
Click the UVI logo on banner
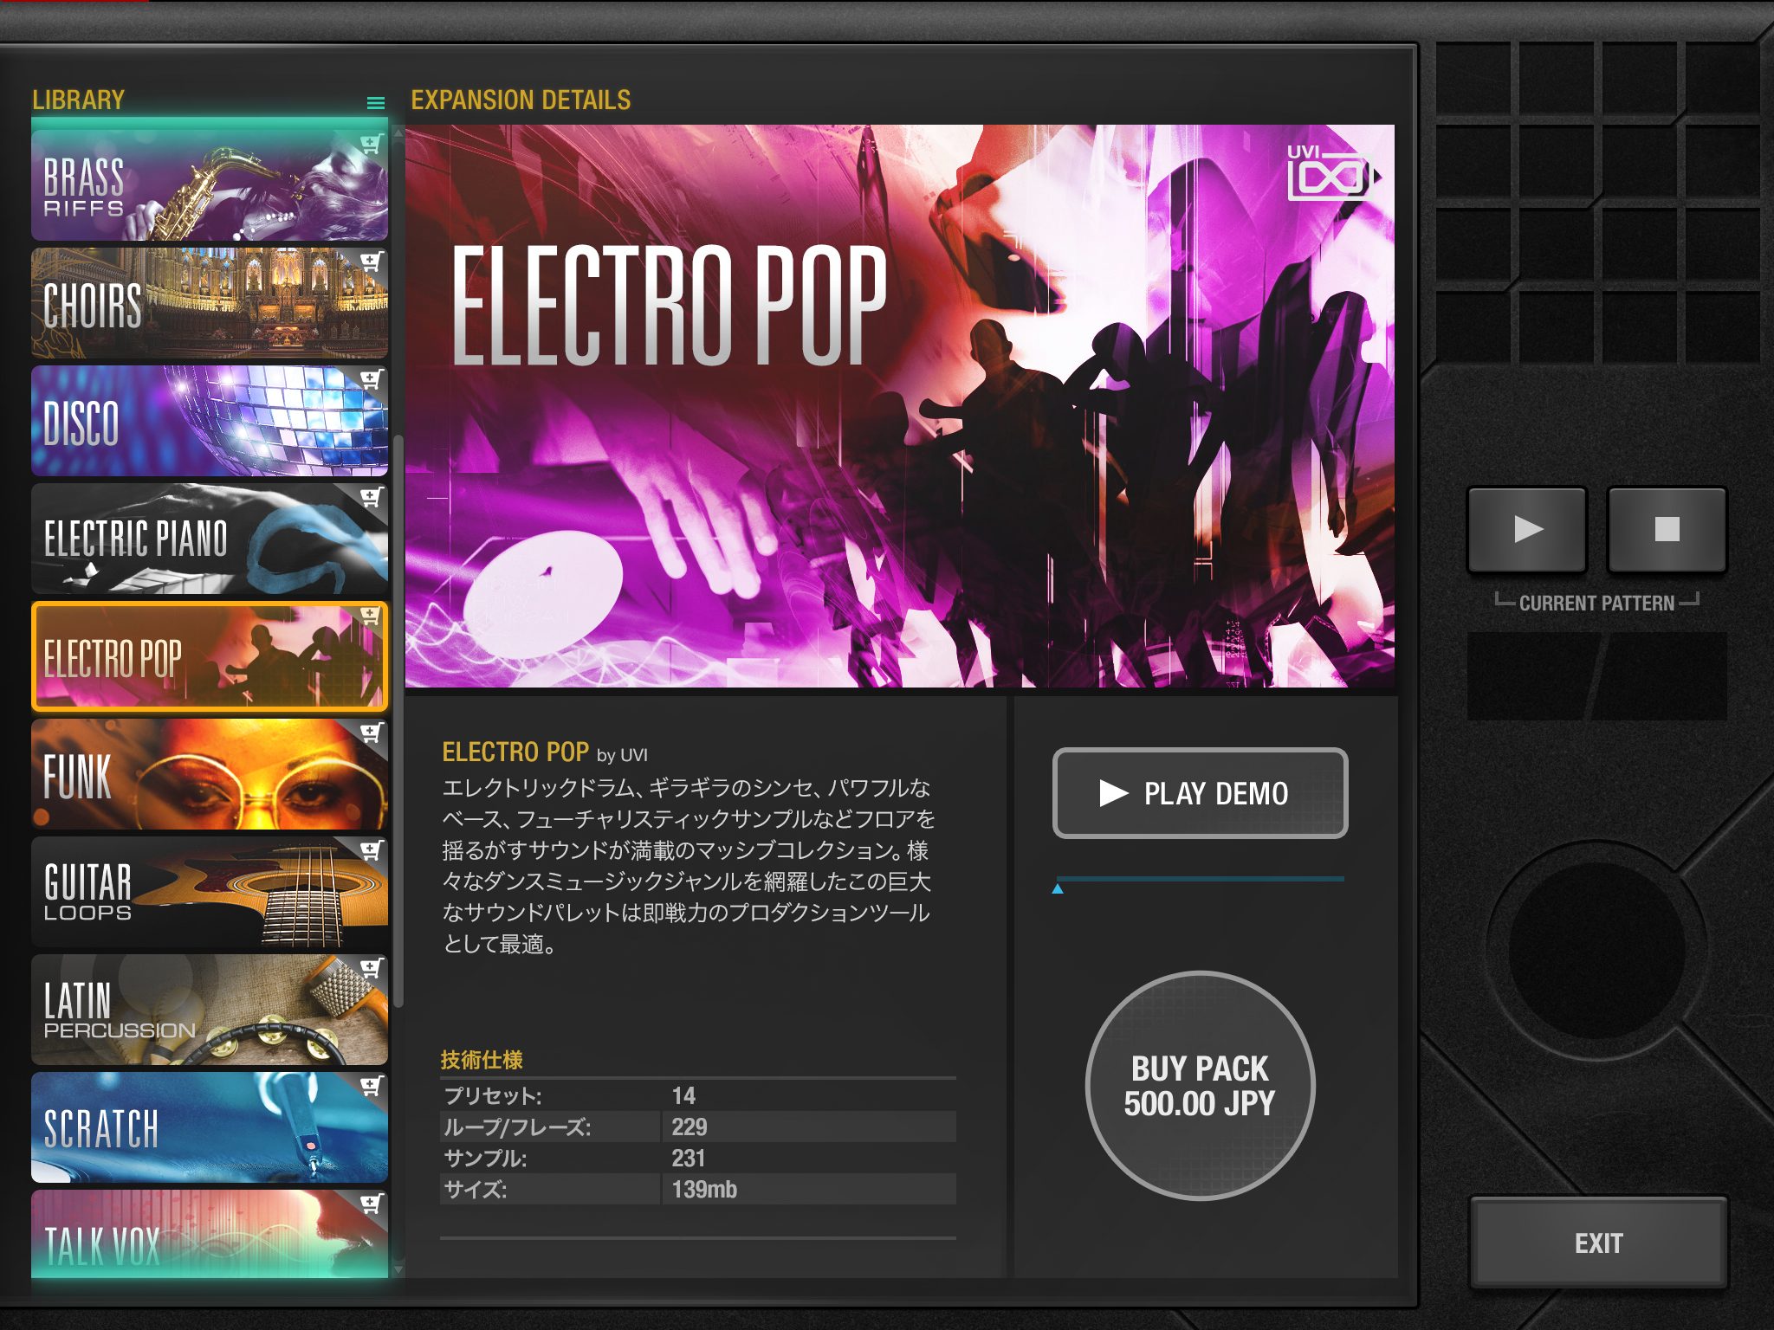coord(1331,171)
